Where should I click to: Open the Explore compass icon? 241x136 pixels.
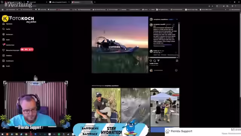3,34
